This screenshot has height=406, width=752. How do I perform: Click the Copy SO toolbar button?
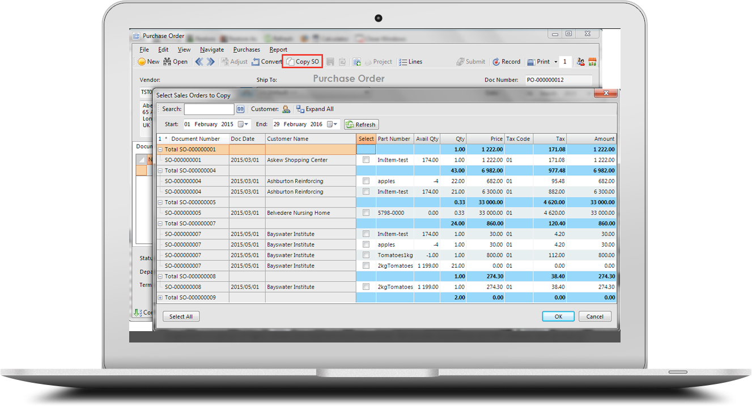pyautogui.click(x=303, y=62)
